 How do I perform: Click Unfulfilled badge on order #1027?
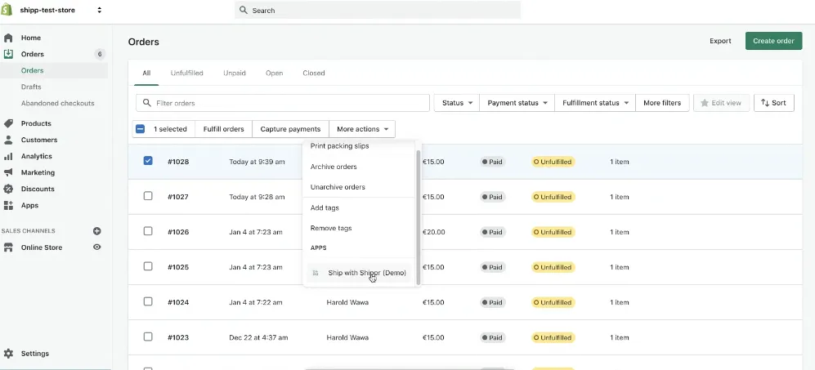tap(553, 197)
